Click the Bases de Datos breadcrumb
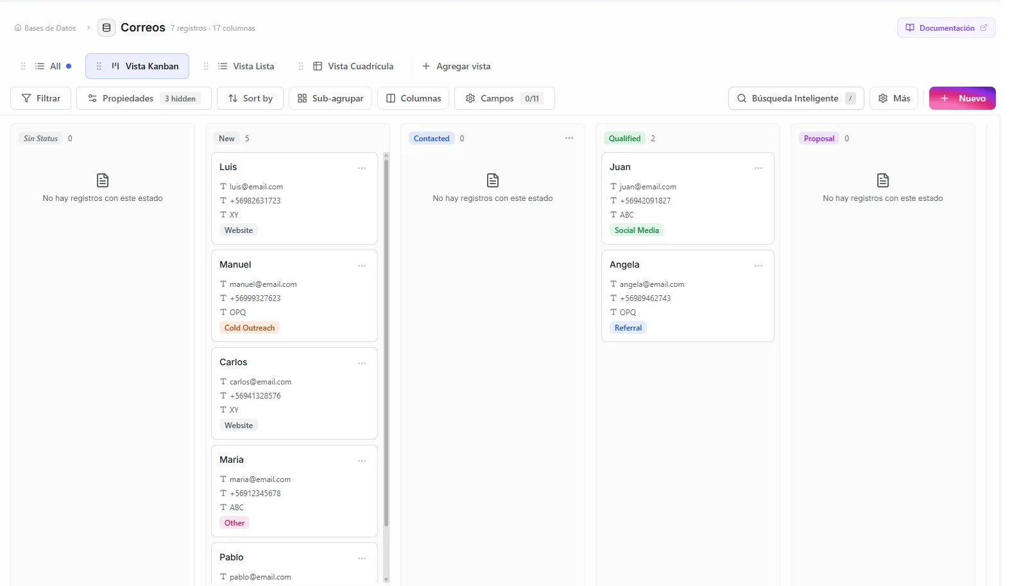The image size is (1010, 586). [x=45, y=28]
